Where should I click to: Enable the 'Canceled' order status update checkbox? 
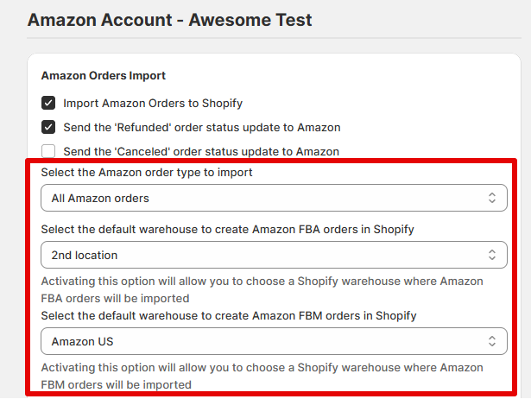tap(48, 151)
